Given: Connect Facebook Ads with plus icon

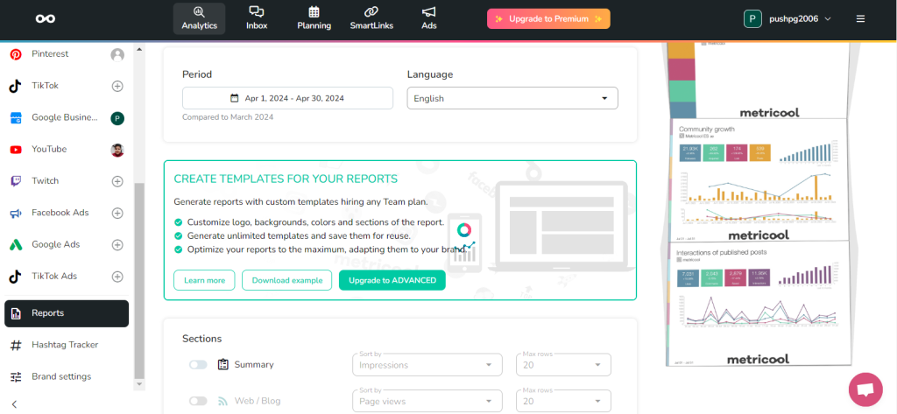Looking at the screenshot, I should coord(117,214).
